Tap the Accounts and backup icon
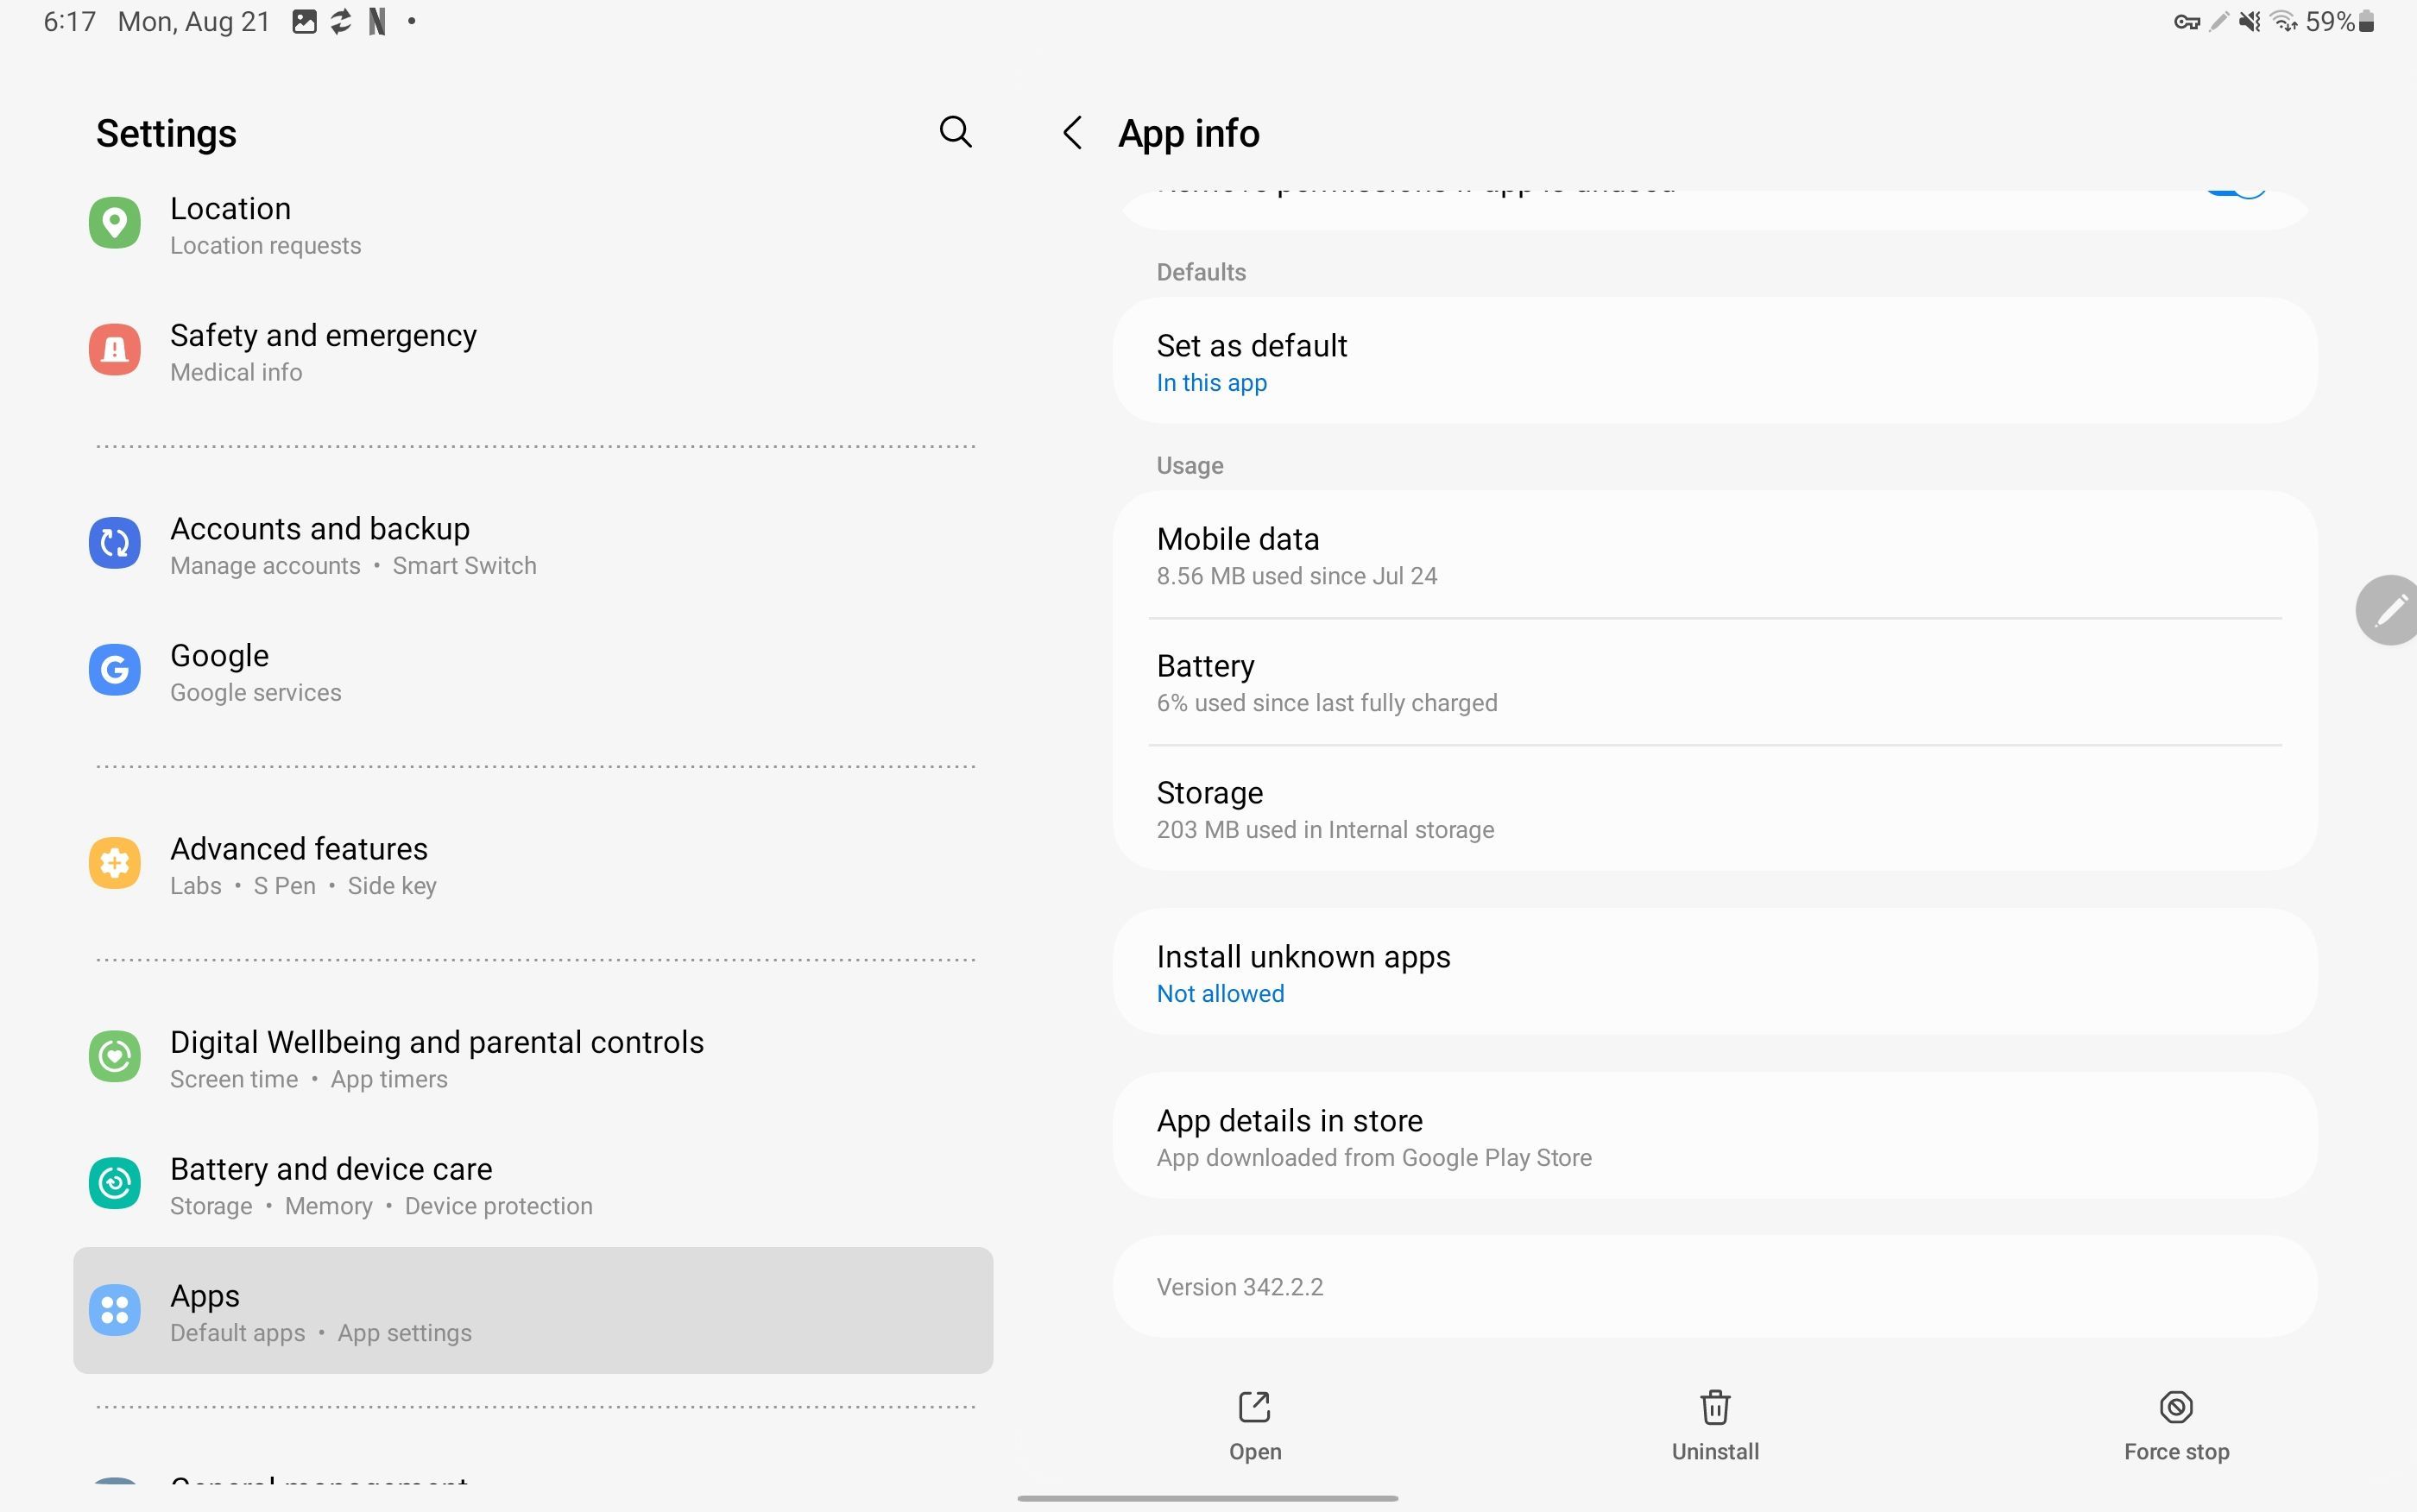This screenshot has height=1512, width=2417. pyautogui.click(x=113, y=542)
